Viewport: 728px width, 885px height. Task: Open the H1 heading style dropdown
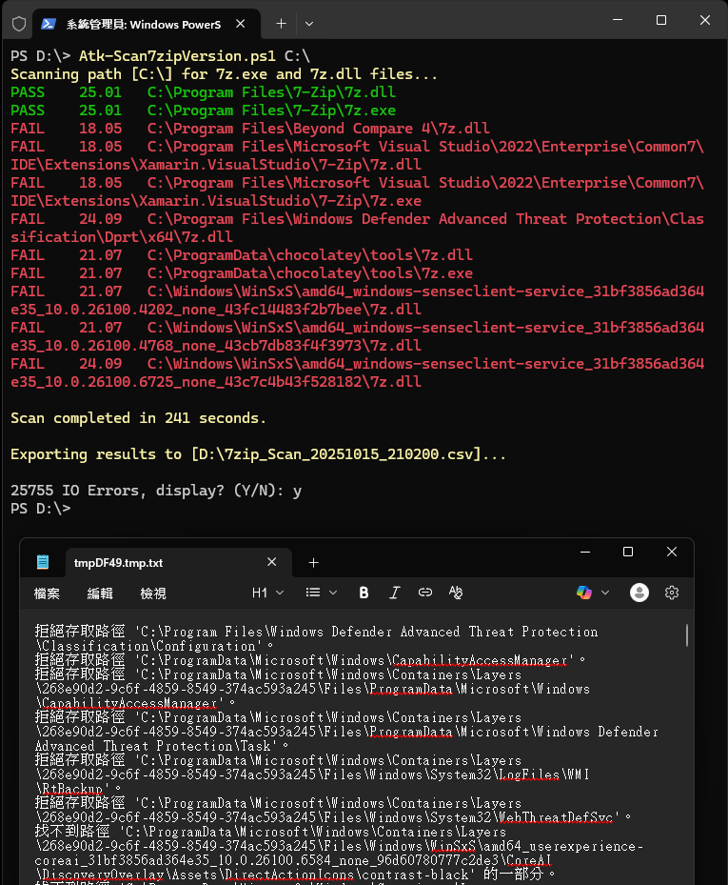pyautogui.click(x=267, y=593)
